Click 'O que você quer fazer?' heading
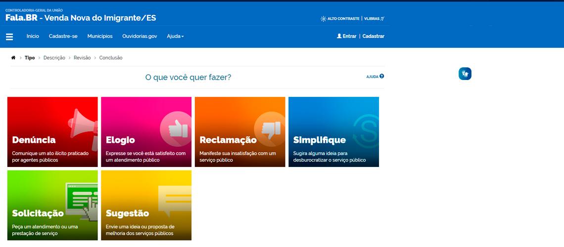This screenshot has height=247, width=564. pos(188,77)
